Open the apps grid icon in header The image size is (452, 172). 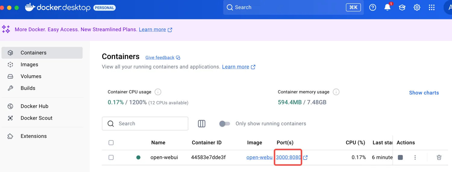[432, 8]
